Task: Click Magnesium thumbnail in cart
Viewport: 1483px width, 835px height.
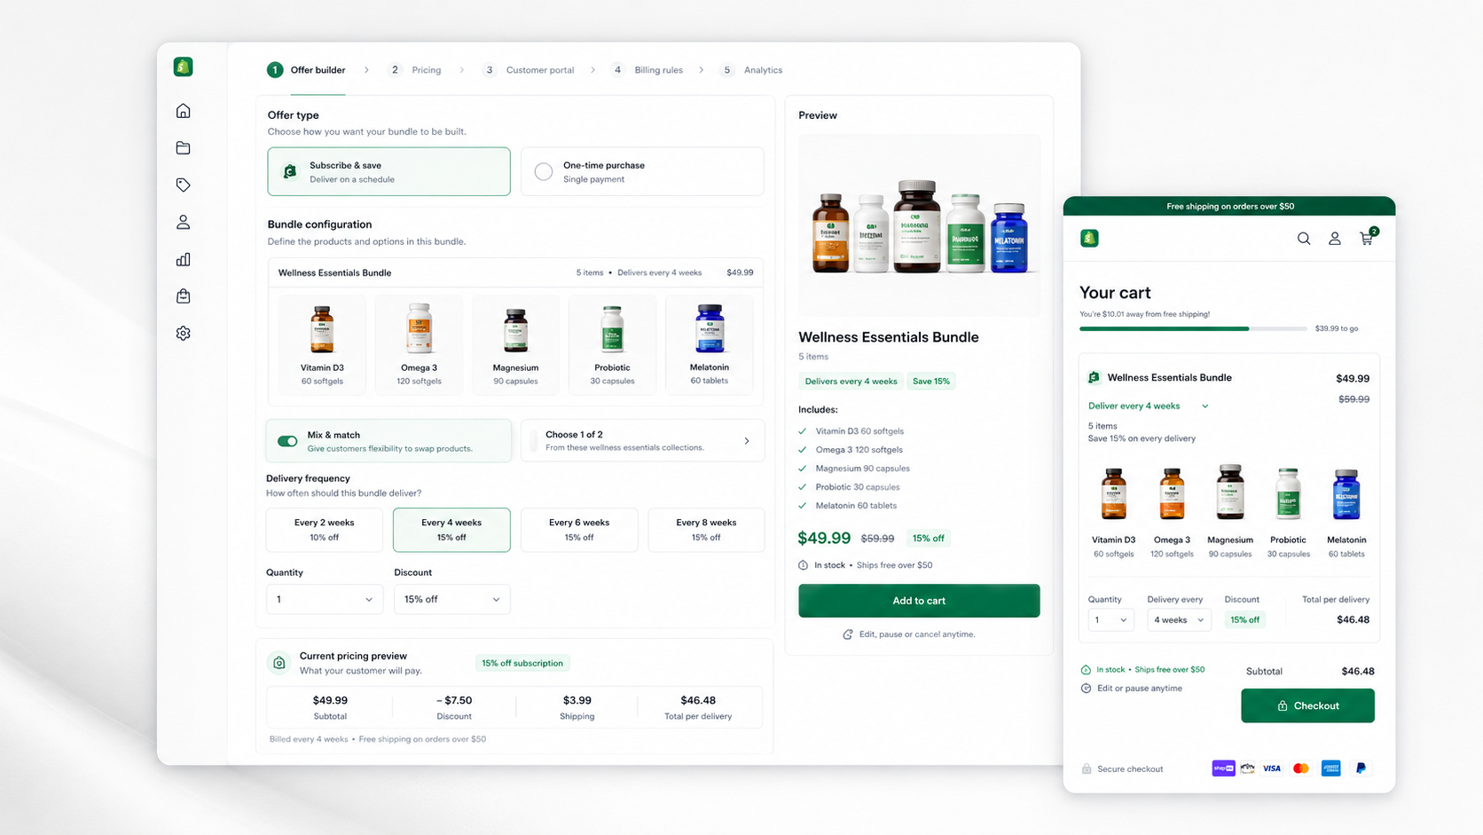Action: 1230,492
